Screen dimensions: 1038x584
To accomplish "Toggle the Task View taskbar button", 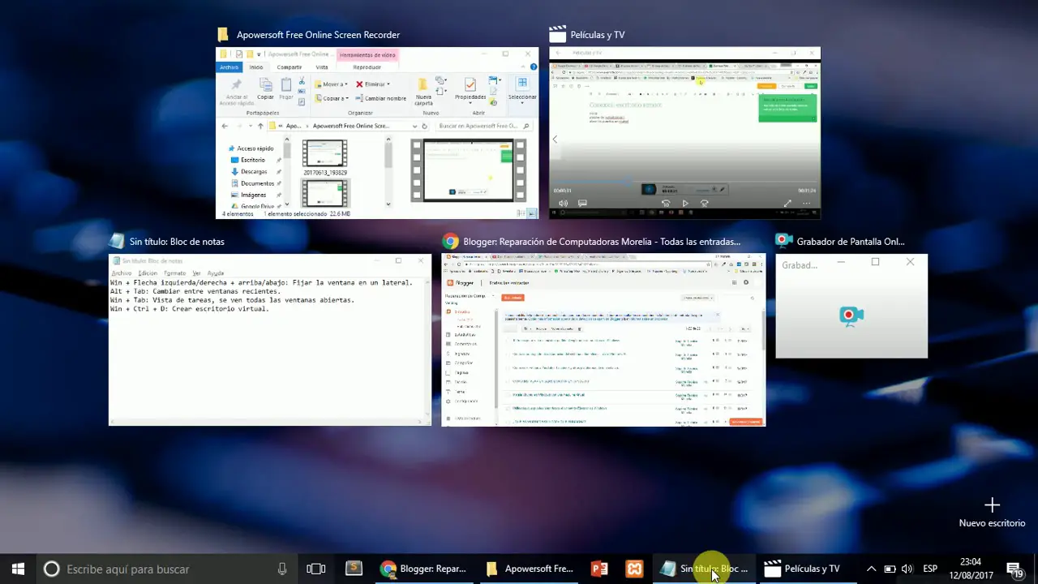I will 316,569.
